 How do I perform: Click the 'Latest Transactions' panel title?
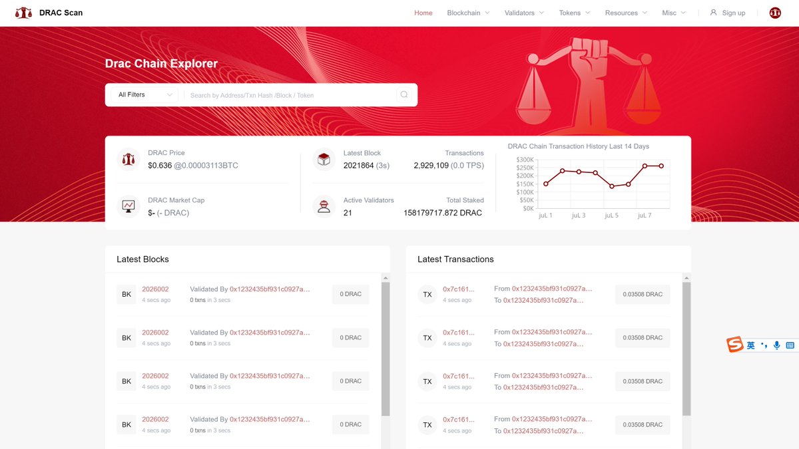click(455, 259)
